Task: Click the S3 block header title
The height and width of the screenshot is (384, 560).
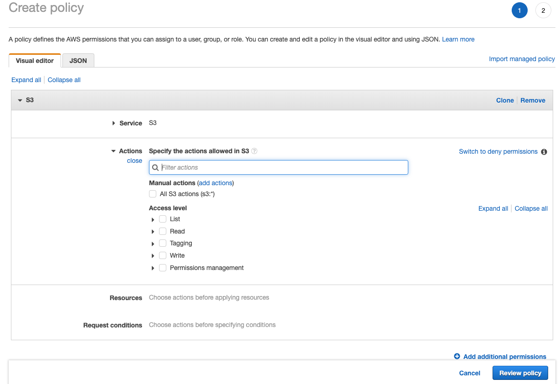Action: point(30,100)
